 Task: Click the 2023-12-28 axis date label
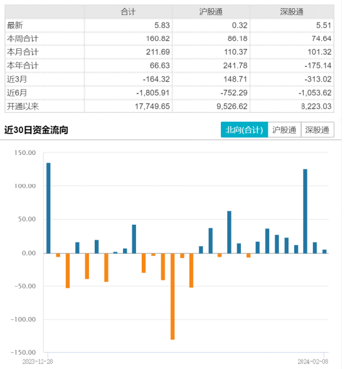click(38, 361)
